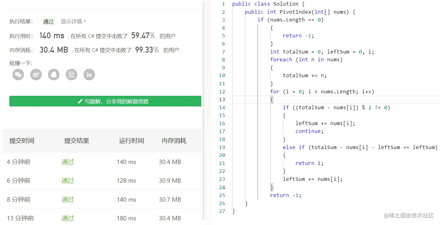Click the 'int totalSum = 0, leftSum = 0, i;' line
This screenshot has height=225, width=440.
pos(322,52)
